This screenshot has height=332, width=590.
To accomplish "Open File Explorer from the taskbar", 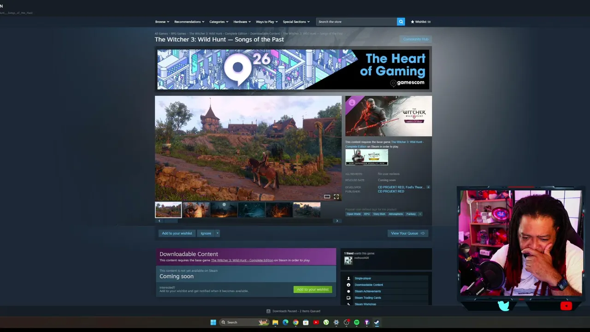I will coord(275,322).
